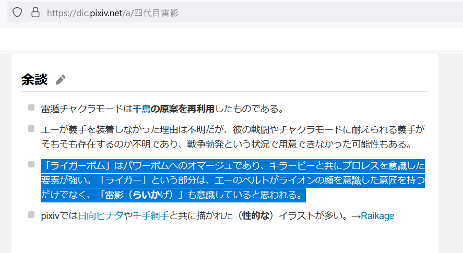Open the 日向ヒナタ link
The height and width of the screenshot is (253, 463).
(100, 216)
